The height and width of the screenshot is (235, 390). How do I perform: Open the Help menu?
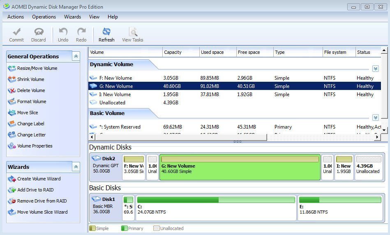pos(113,17)
